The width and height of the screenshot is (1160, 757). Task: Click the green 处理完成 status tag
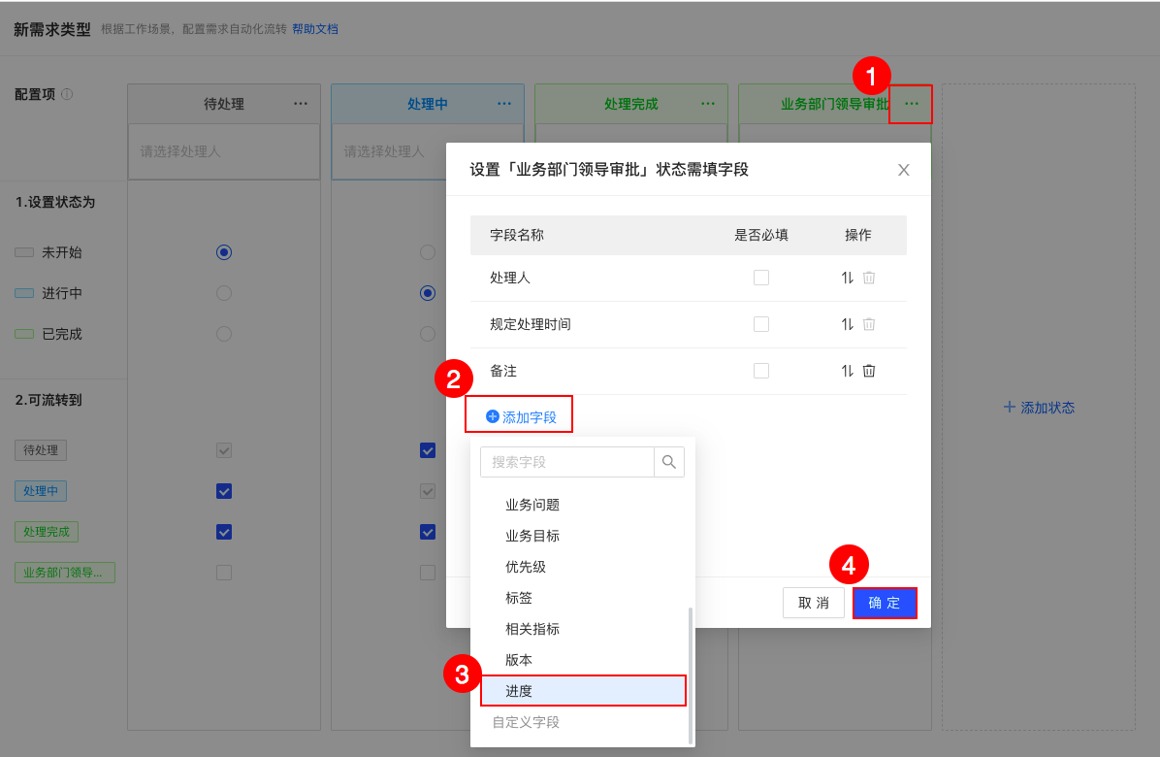click(47, 531)
